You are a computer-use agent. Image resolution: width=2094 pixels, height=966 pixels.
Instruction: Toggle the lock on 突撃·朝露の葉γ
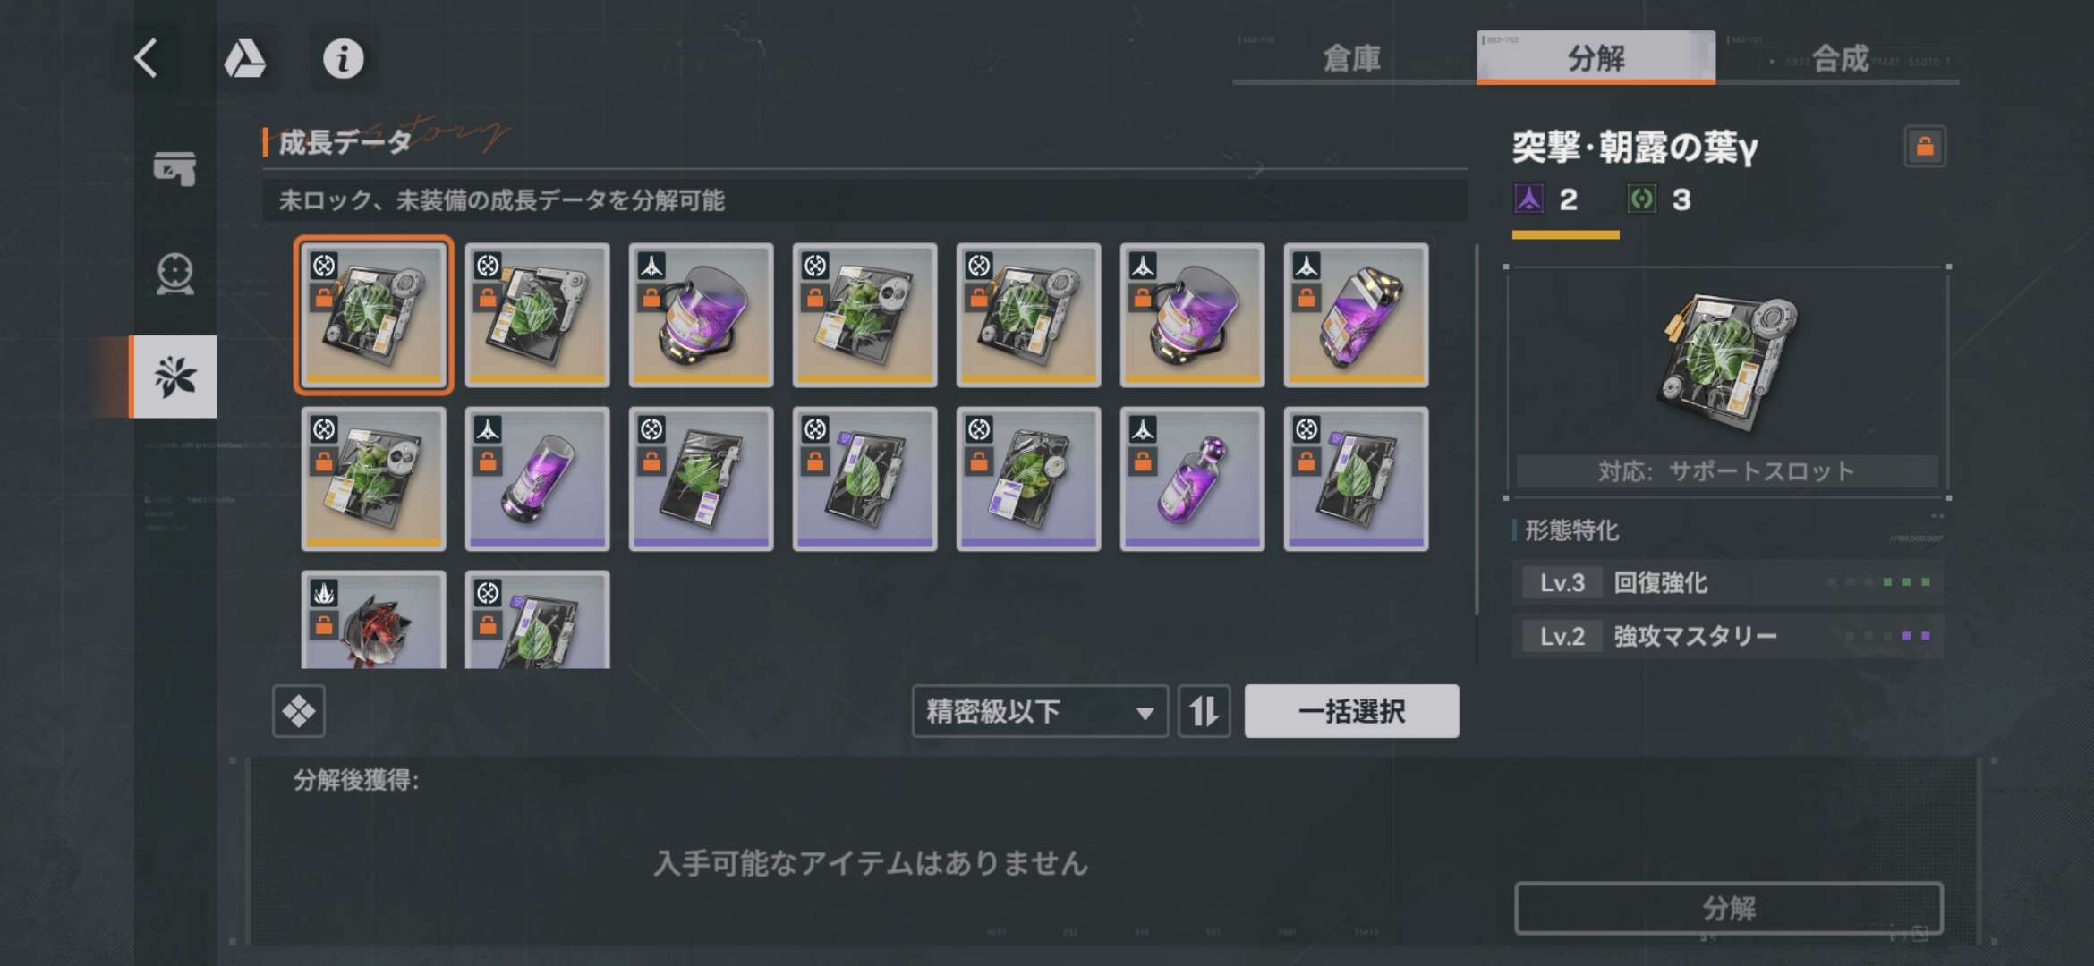[1925, 146]
